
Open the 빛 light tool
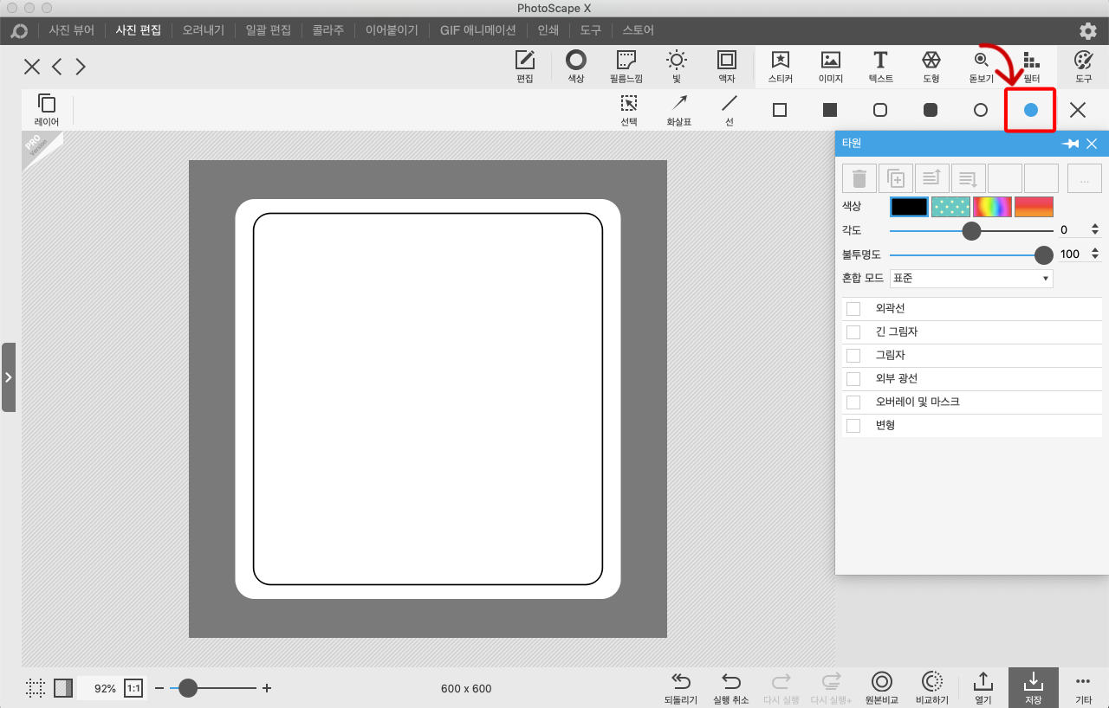677,67
